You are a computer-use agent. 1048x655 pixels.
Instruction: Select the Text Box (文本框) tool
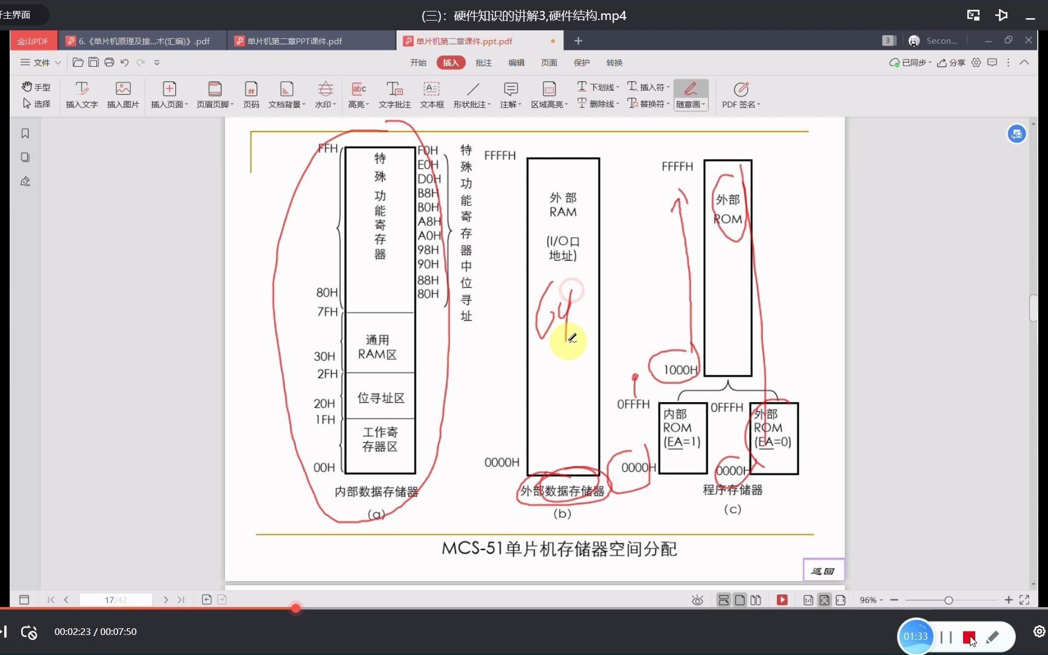[x=432, y=95]
